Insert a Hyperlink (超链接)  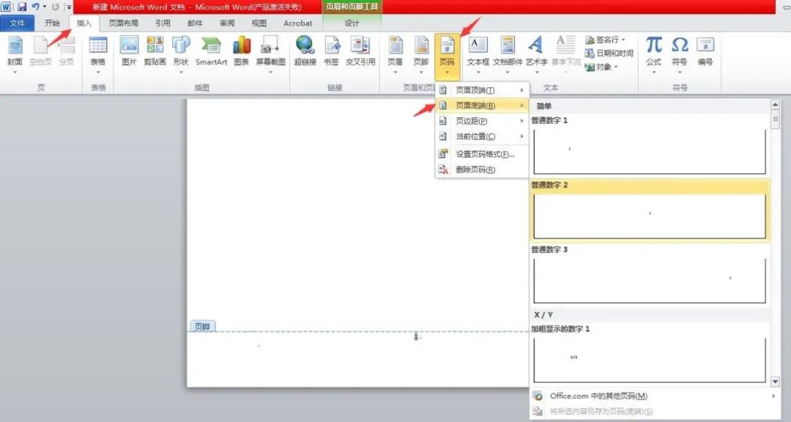tap(305, 51)
